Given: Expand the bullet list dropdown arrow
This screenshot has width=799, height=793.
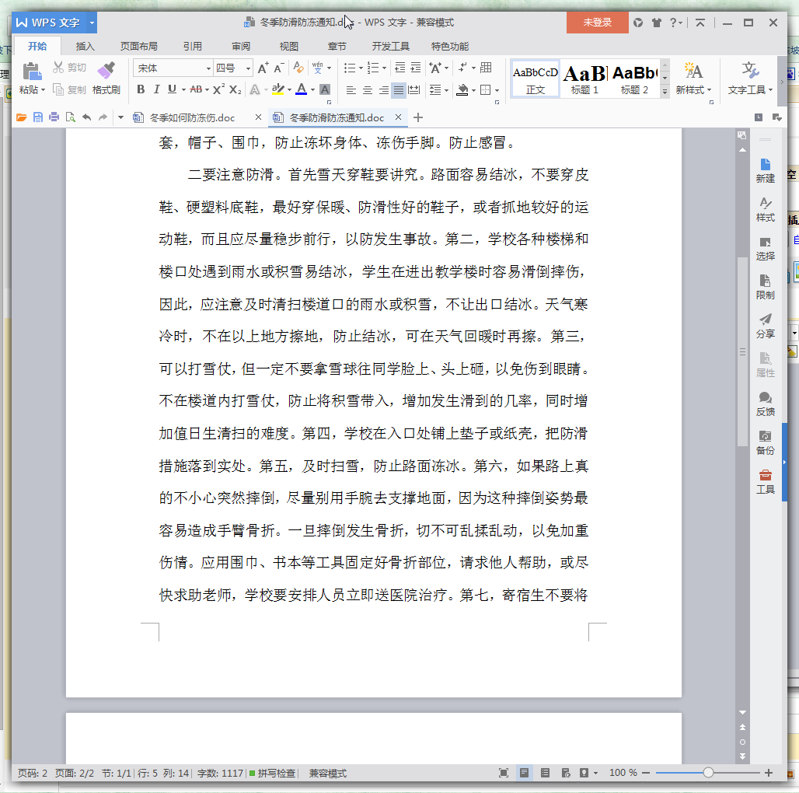Looking at the screenshot, I should pos(361,68).
